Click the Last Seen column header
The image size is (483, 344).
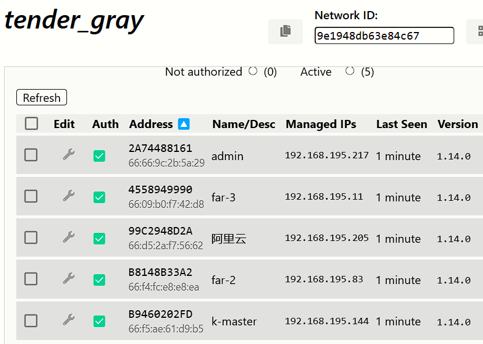(x=401, y=124)
